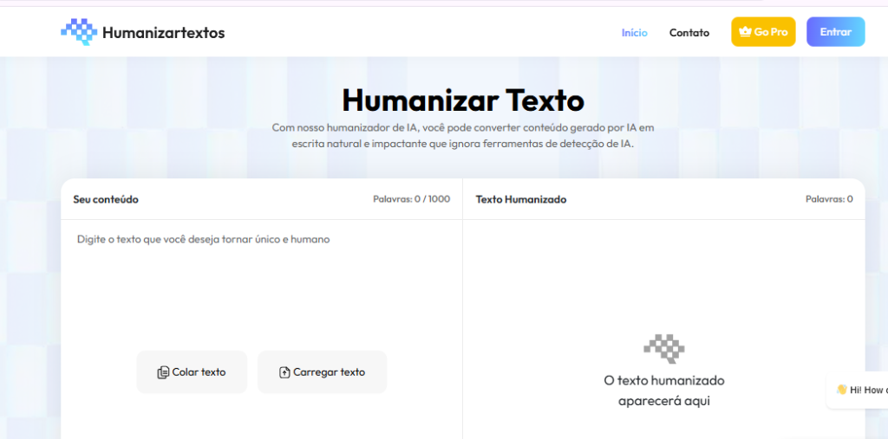This screenshot has width=888, height=439.
Task: Select the Texto Humanizado panel header
Action: [x=520, y=199]
